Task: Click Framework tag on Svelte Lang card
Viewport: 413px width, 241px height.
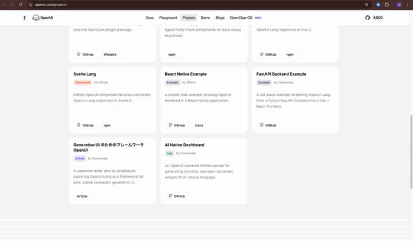Action: 83,83
